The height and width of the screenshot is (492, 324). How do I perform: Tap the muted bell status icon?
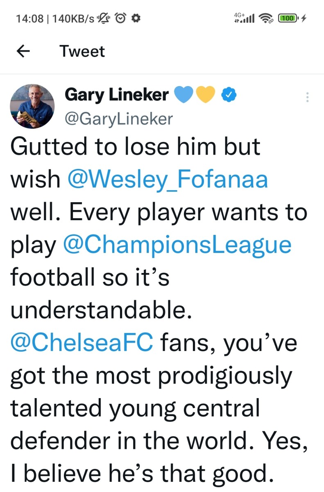pyautogui.click(x=105, y=18)
